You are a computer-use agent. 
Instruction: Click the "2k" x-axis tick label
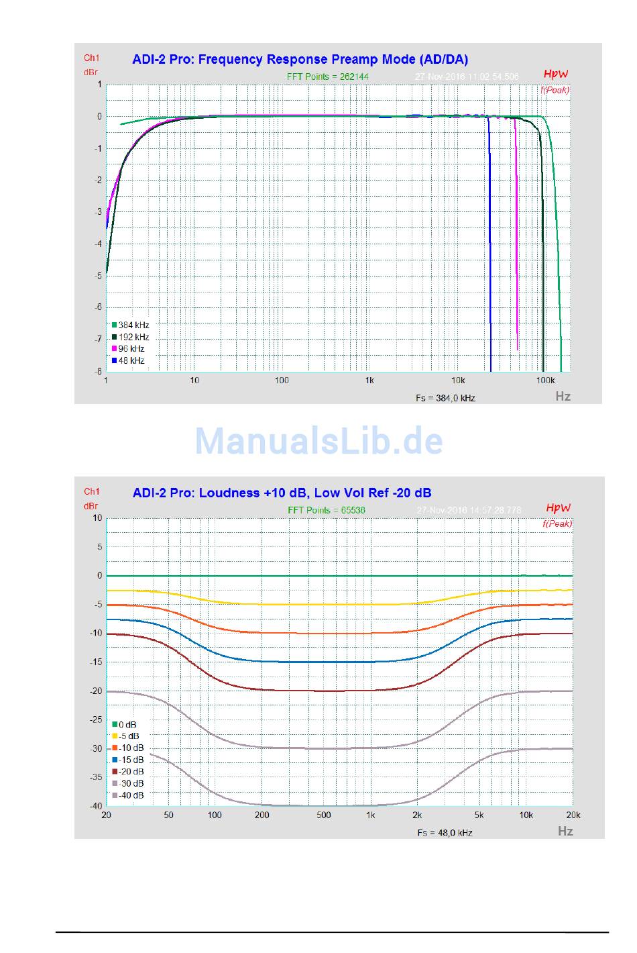(x=417, y=815)
